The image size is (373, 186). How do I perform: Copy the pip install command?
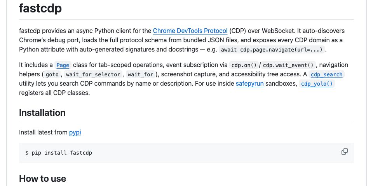tap(345, 152)
